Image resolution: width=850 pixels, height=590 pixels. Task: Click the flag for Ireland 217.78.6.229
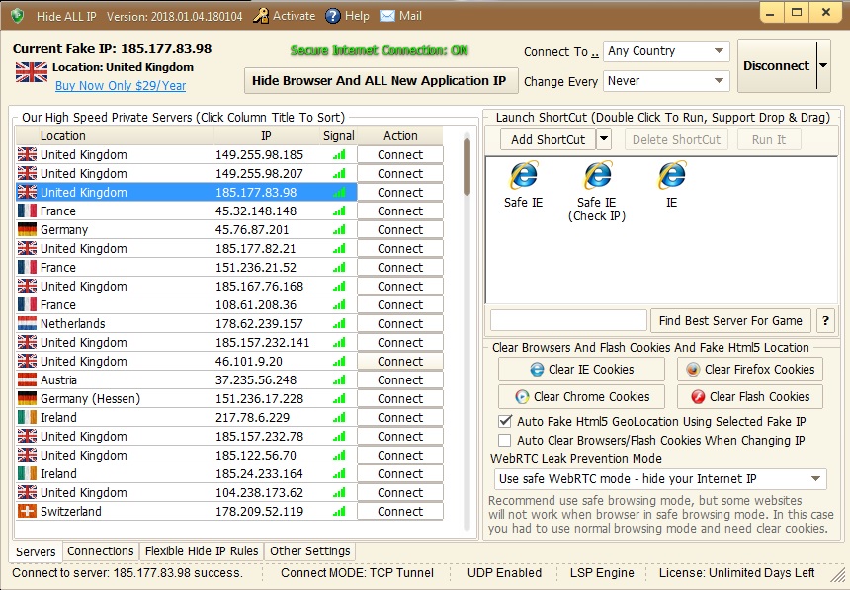coord(27,418)
